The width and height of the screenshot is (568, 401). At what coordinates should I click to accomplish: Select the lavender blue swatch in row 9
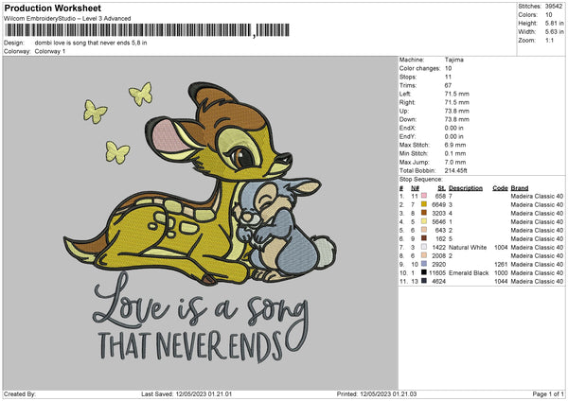[x=423, y=264]
